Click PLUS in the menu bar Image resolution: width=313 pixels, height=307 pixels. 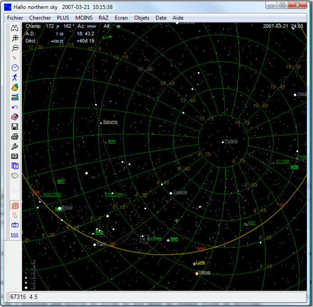coord(63,18)
